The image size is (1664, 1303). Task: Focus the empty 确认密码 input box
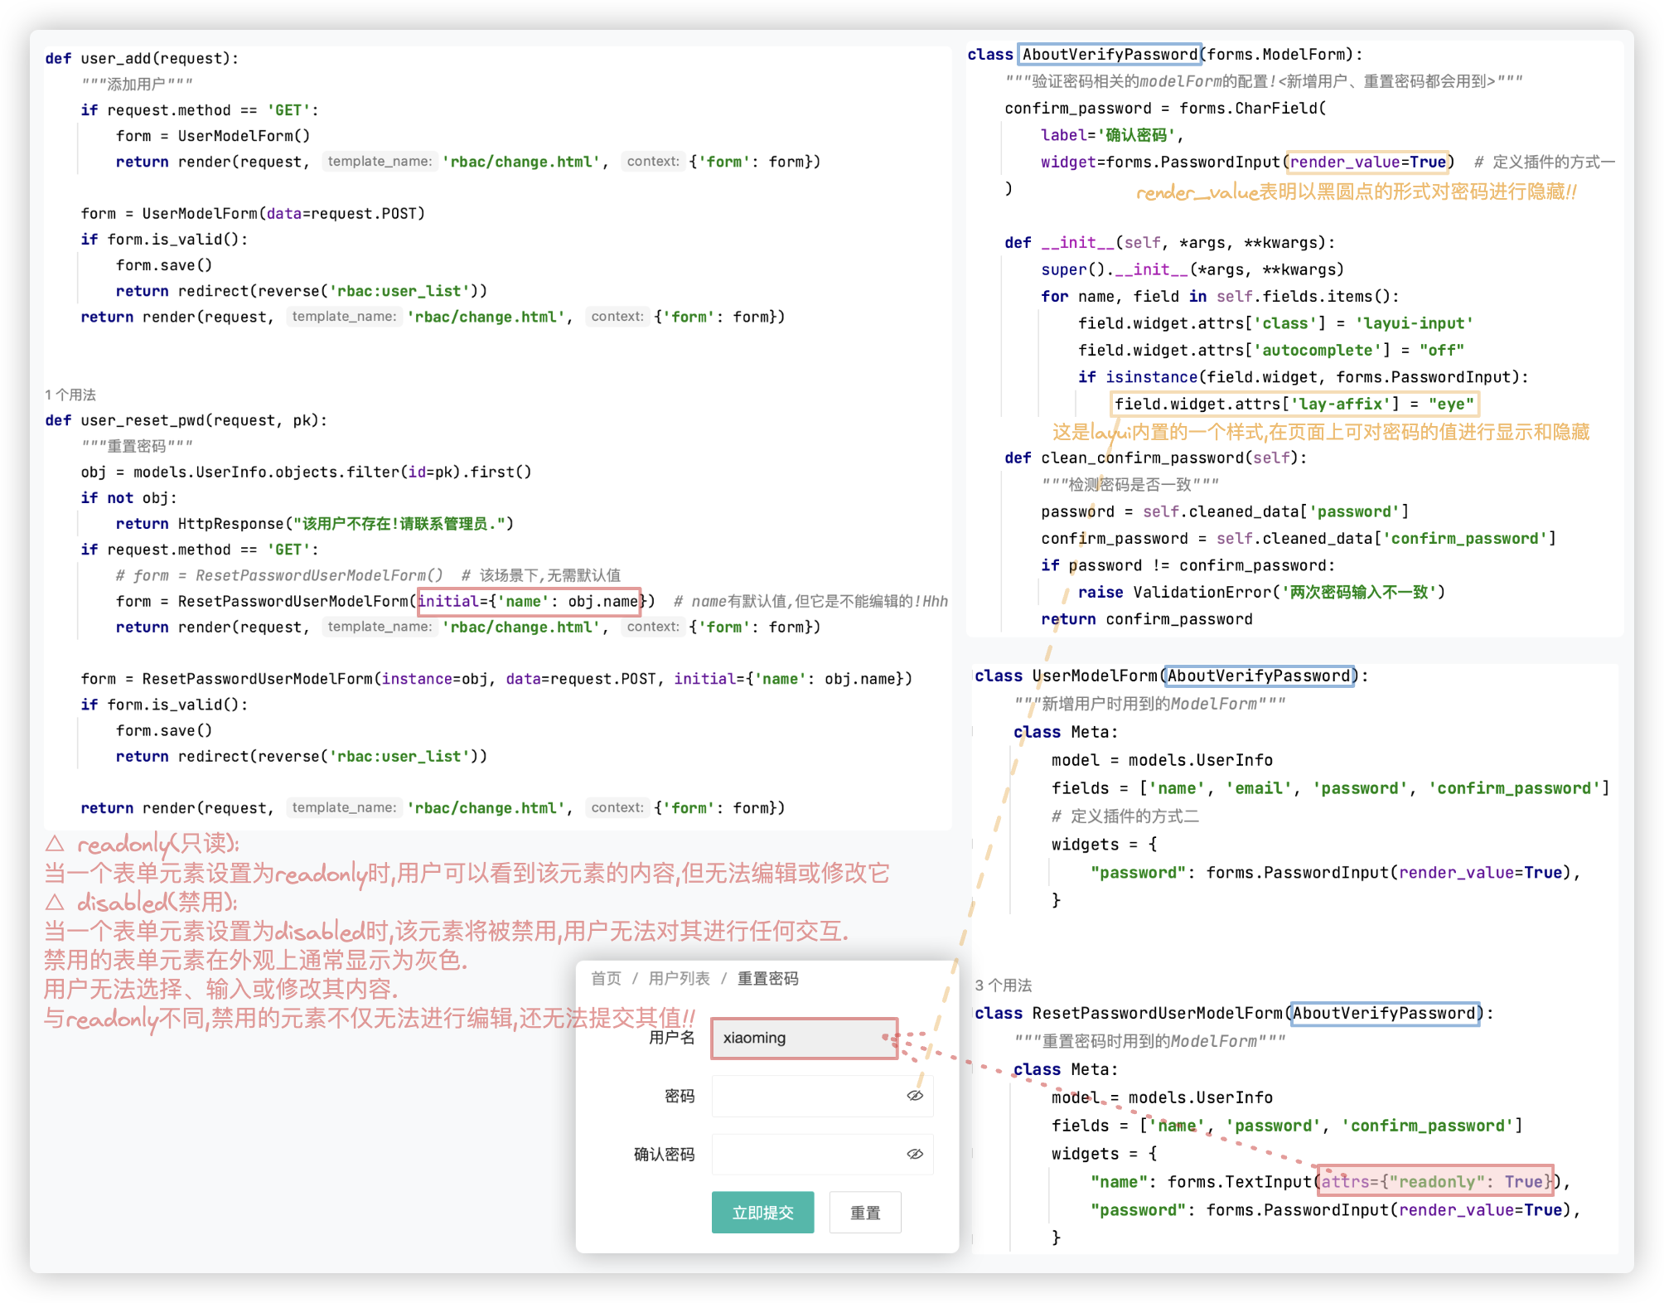tap(808, 1154)
